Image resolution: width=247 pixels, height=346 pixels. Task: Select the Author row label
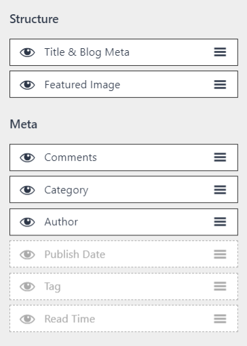[x=61, y=222]
